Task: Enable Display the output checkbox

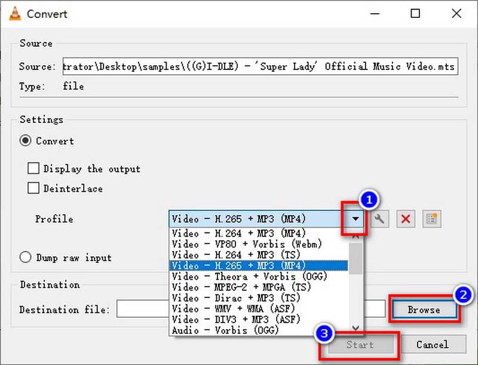Action: click(x=34, y=169)
